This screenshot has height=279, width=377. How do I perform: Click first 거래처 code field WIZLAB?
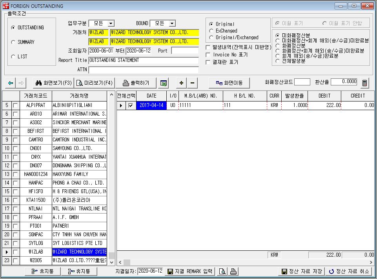(x=98, y=33)
